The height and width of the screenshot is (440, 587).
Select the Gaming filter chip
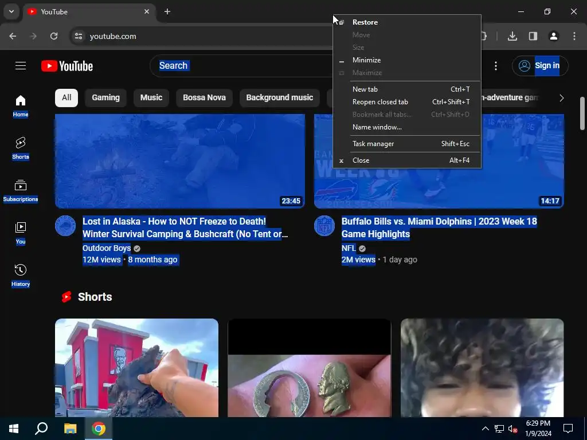[x=106, y=97]
